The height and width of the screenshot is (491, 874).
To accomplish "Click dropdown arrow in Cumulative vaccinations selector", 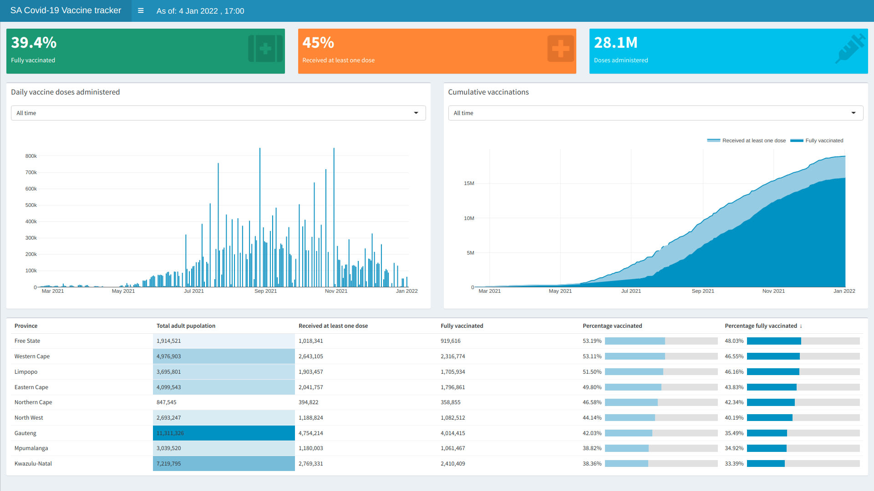I will [854, 113].
